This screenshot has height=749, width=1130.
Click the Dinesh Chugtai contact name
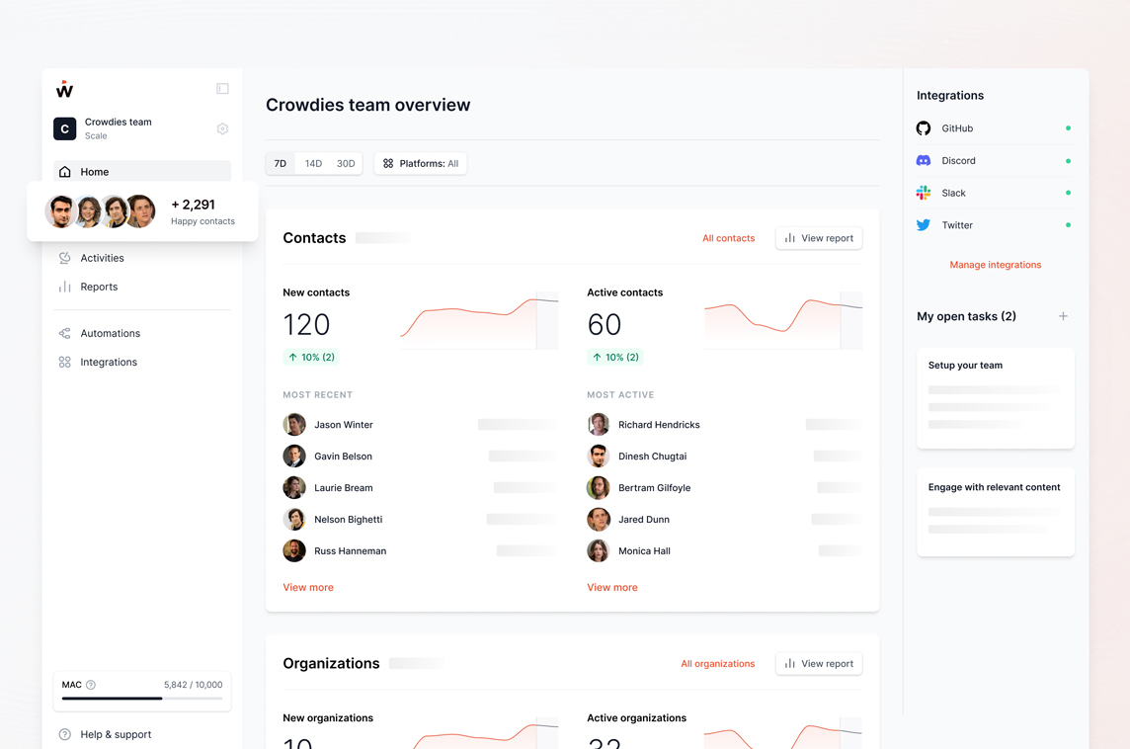tap(652, 457)
